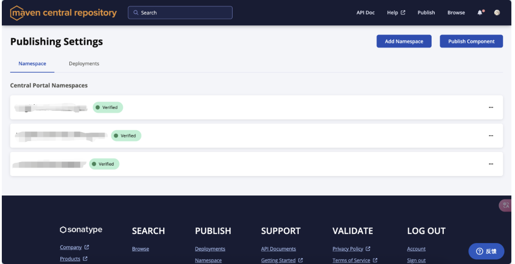Click the Namespace link under PUBLISH
Image resolution: width=515 pixels, height=264 pixels.
point(208,260)
